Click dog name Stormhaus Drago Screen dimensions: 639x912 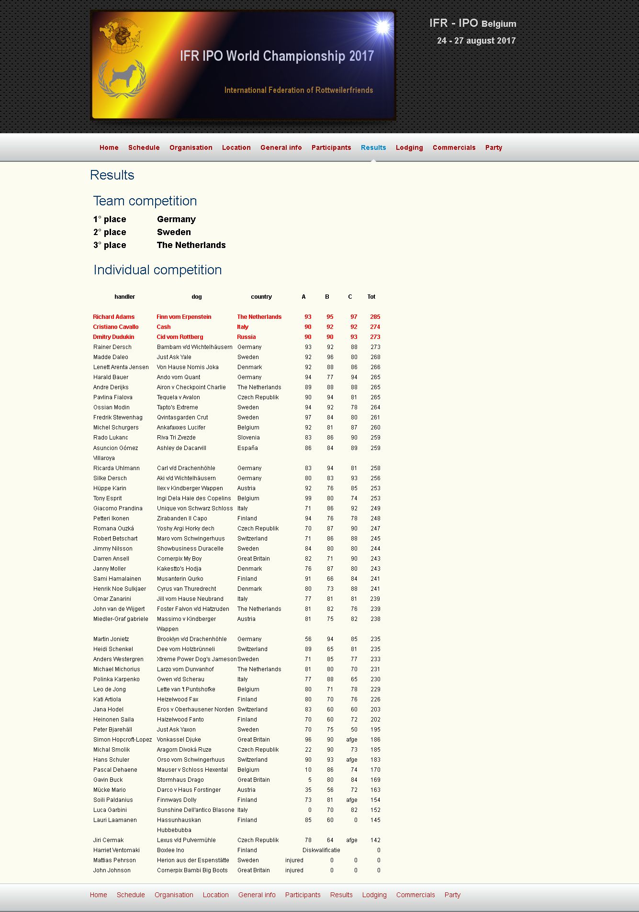180,780
